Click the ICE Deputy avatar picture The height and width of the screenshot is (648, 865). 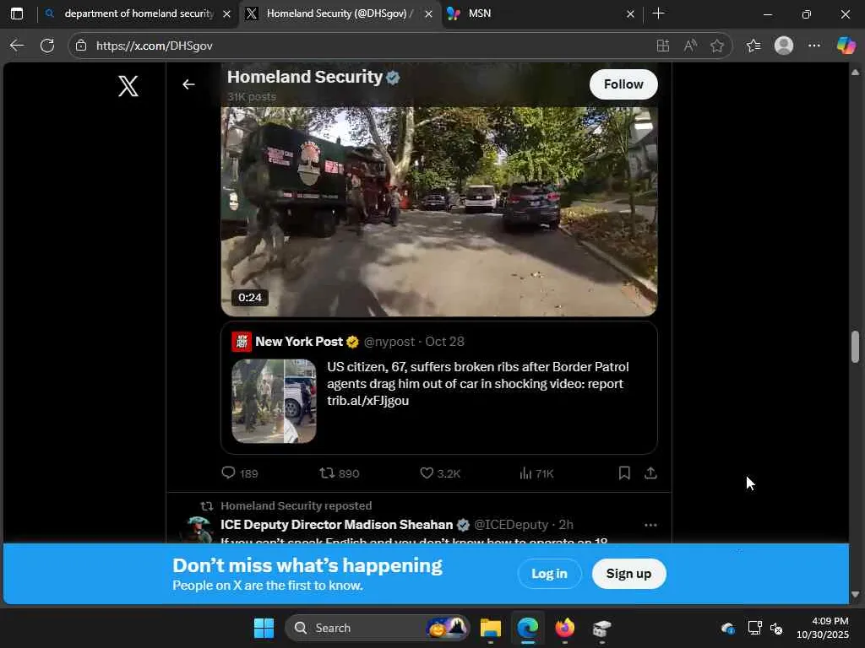[x=198, y=529]
